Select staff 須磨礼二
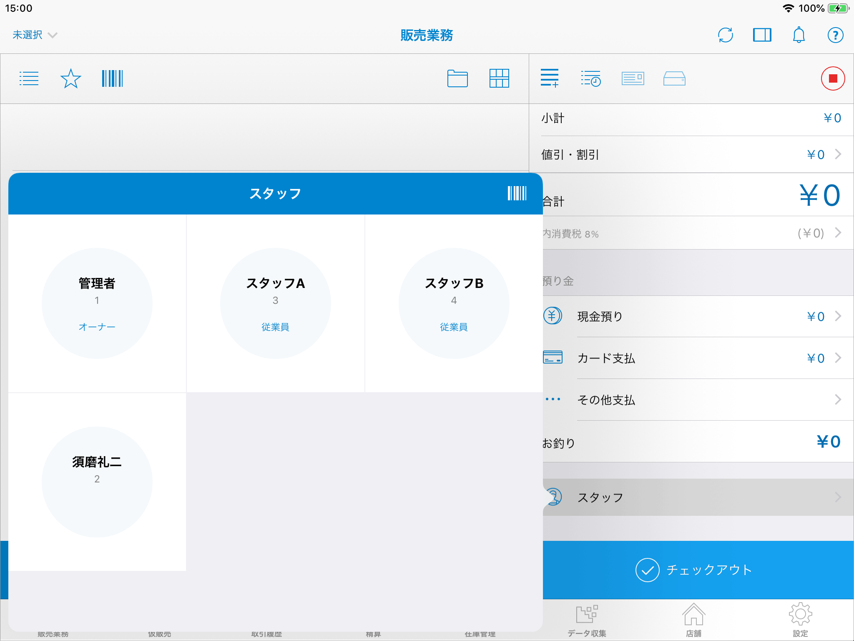854x641 pixels. point(97,482)
